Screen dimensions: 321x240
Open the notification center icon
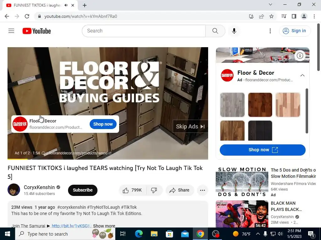[x=311, y=234]
